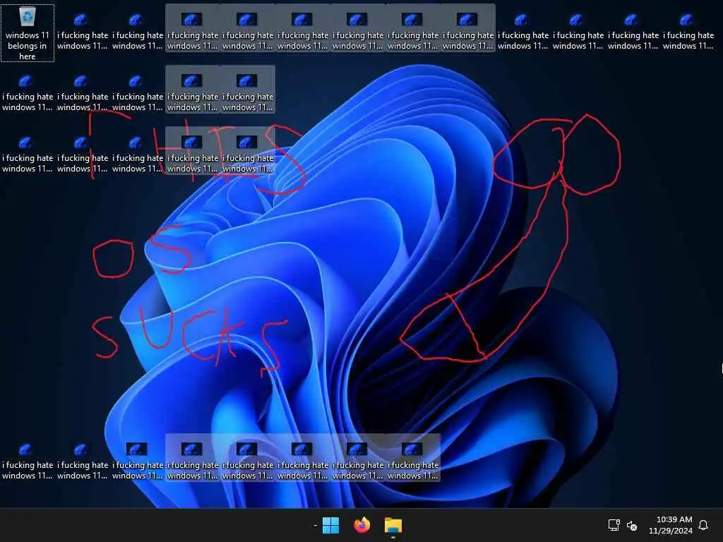
Task: Open the Windows Start menu
Action: pos(330,525)
